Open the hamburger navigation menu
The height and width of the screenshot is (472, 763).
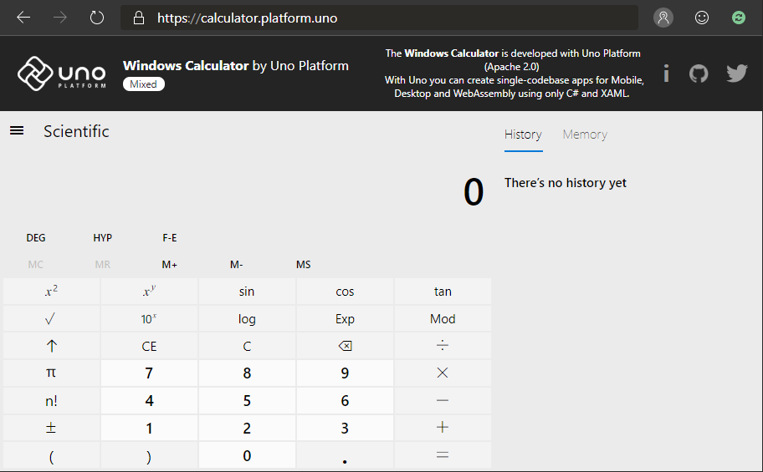tap(17, 131)
